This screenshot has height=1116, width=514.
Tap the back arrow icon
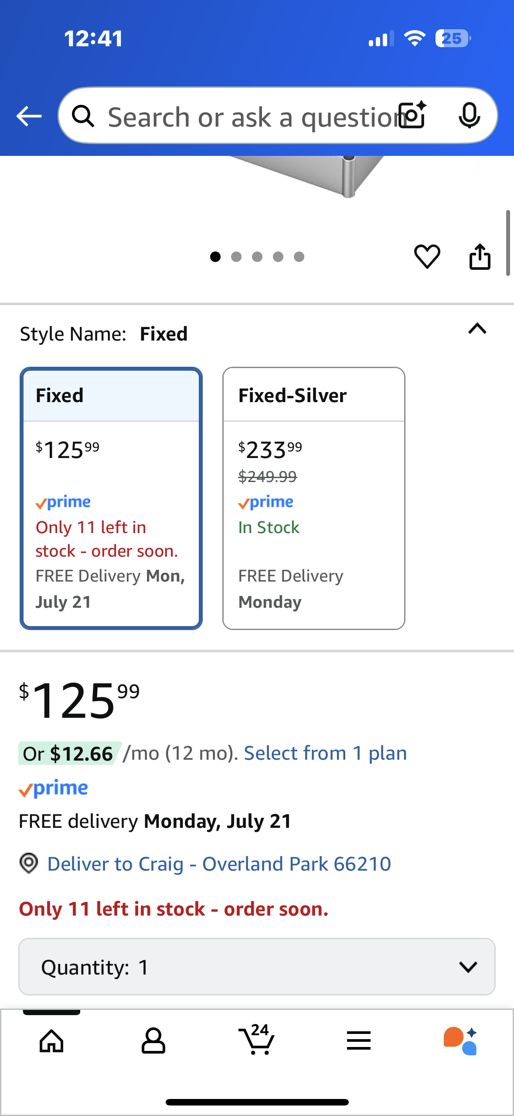[29, 116]
